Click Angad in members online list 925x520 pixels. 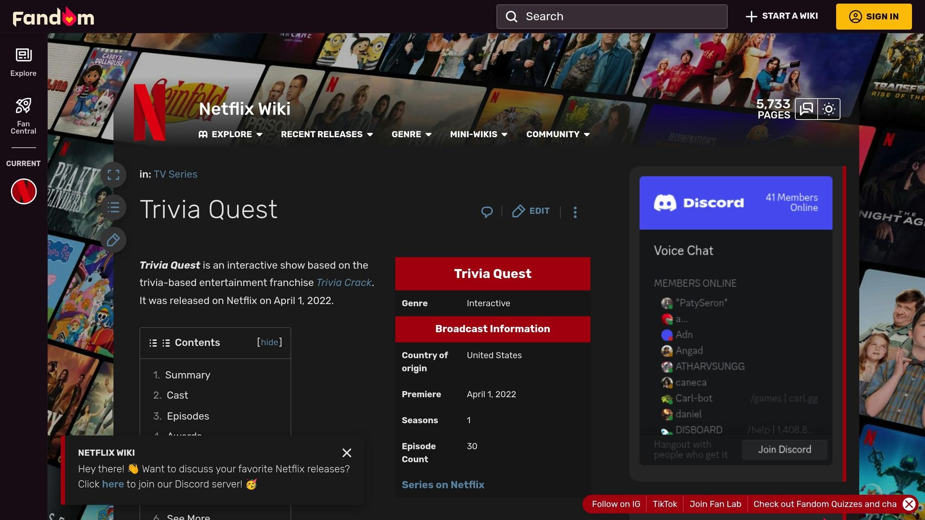[x=689, y=351]
